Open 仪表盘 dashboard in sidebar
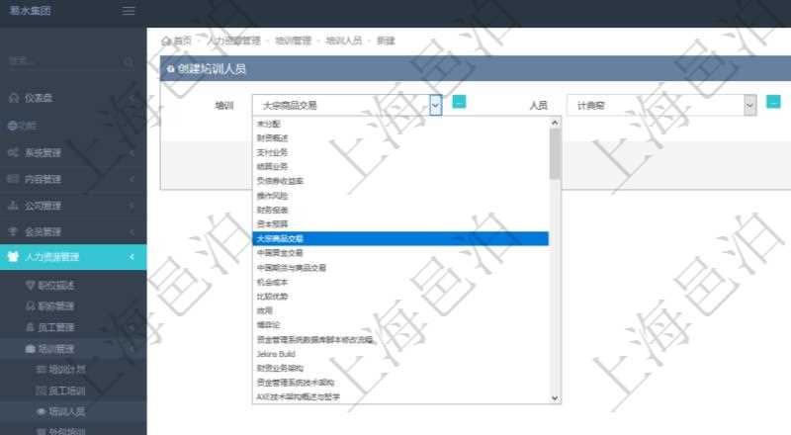791x435 pixels. [x=73, y=98]
